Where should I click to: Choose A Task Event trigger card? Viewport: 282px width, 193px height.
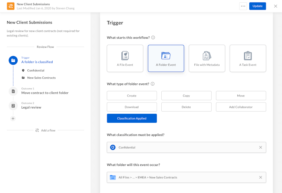point(248,58)
